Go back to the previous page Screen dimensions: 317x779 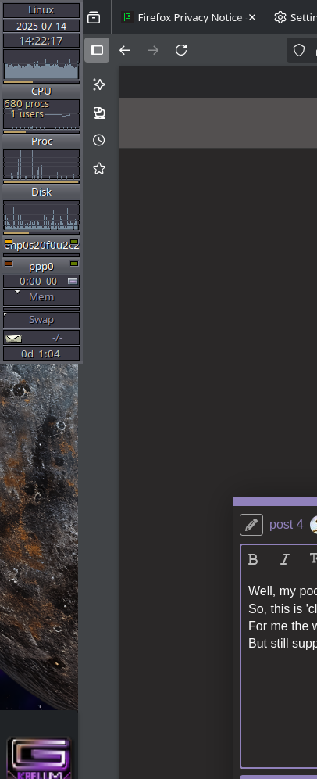(x=125, y=50)
